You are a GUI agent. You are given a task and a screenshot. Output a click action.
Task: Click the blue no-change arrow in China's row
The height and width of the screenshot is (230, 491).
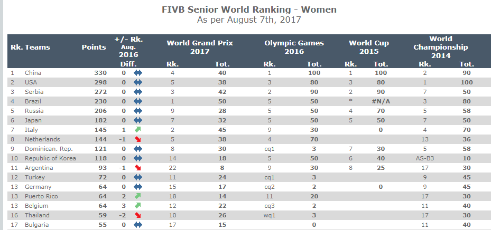(138, 73)
